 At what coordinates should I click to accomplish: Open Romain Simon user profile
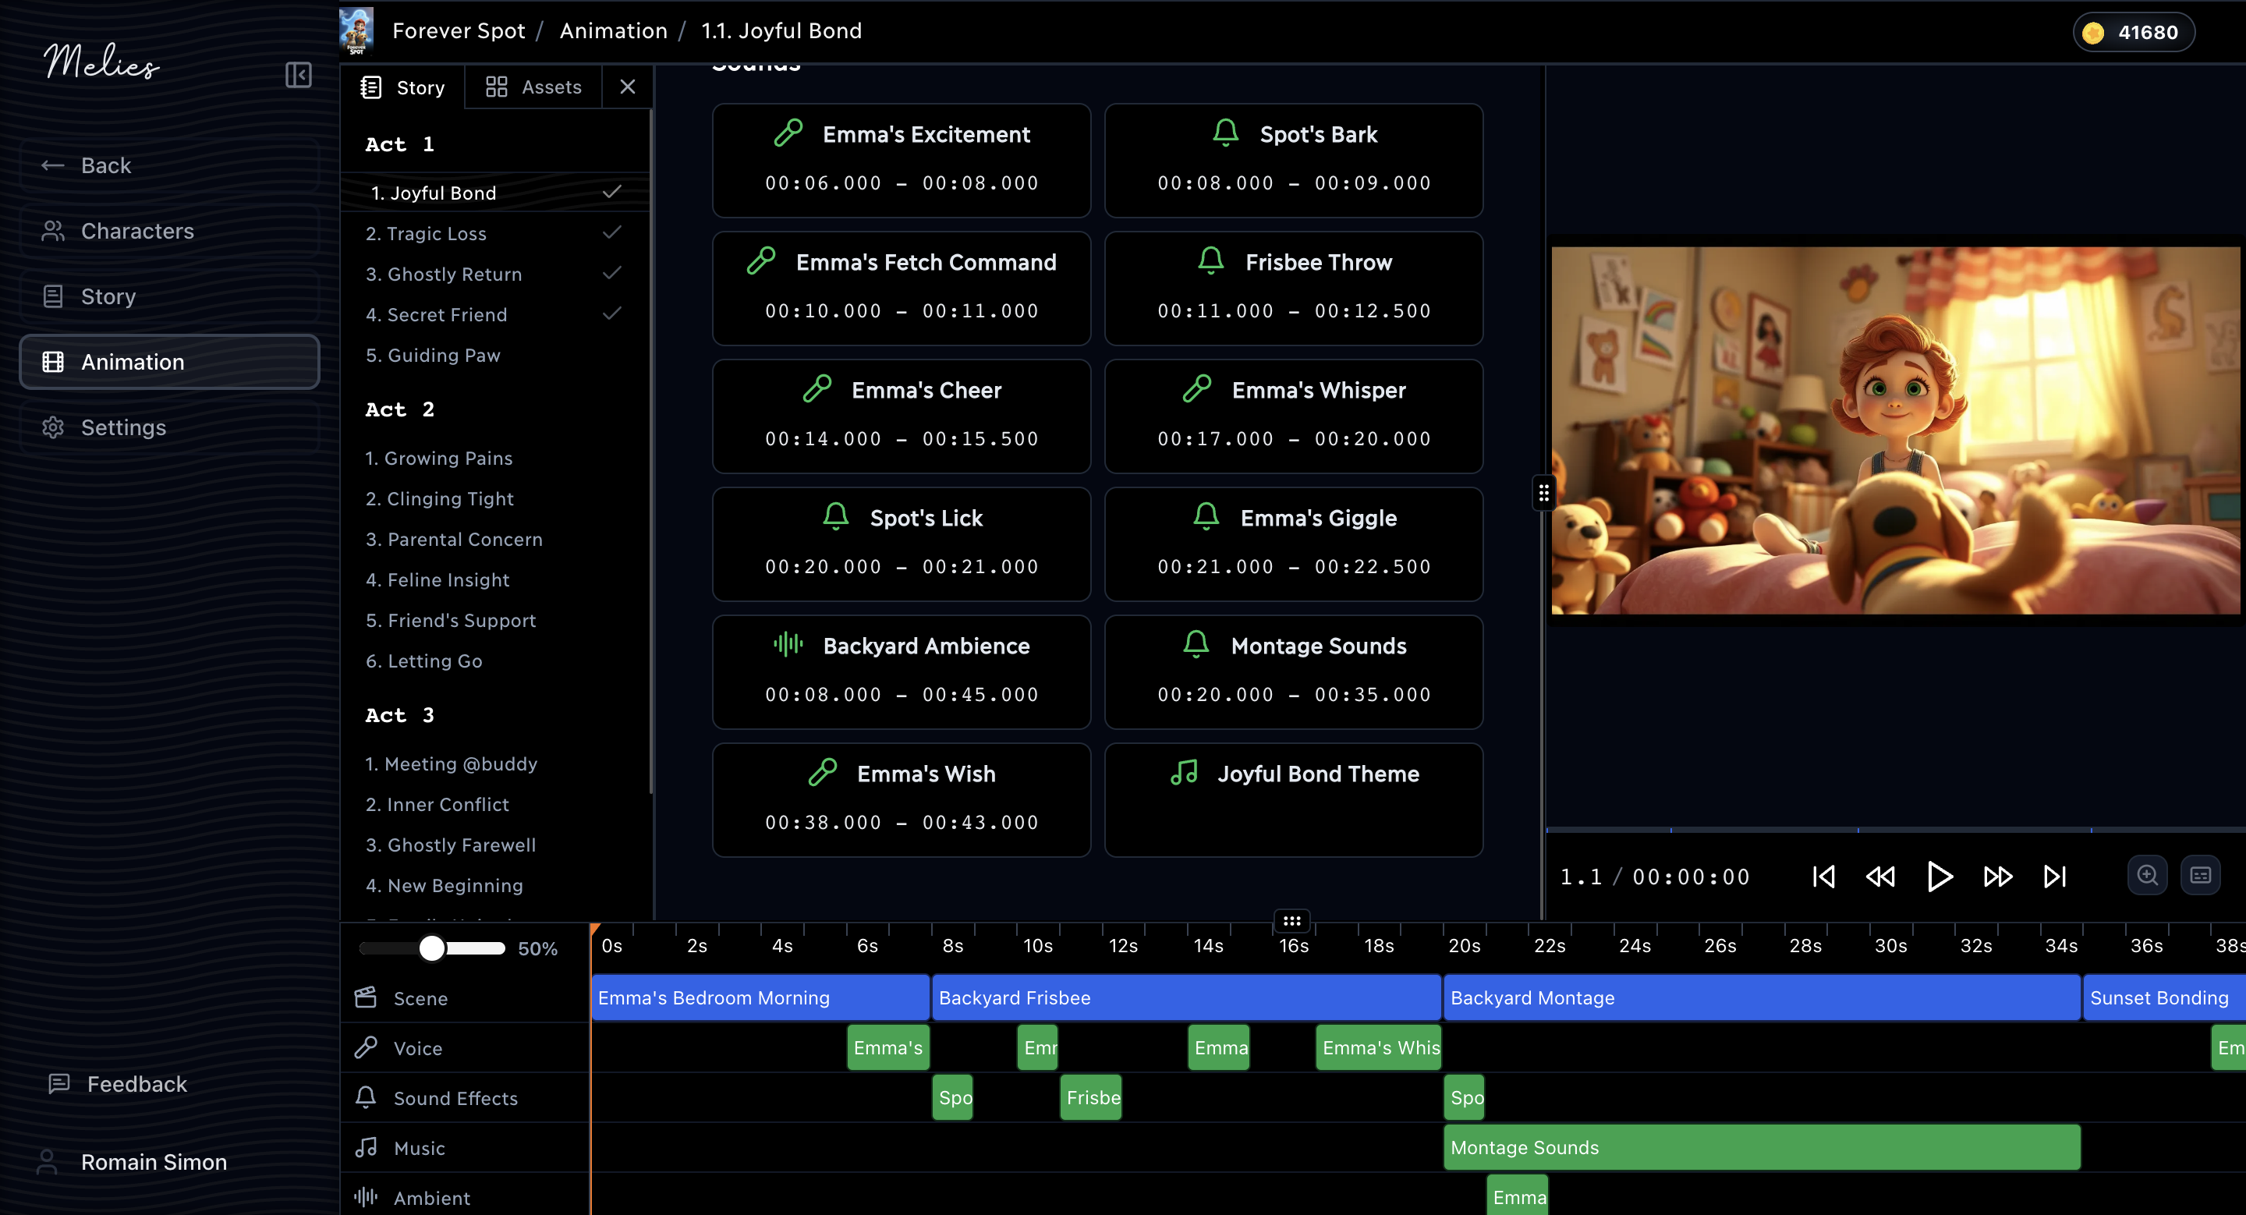(133, 1162)
